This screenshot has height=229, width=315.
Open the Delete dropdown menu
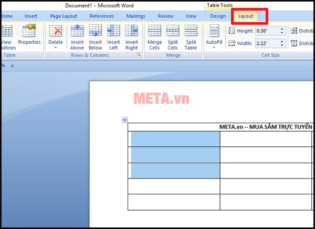click(55, 47)
